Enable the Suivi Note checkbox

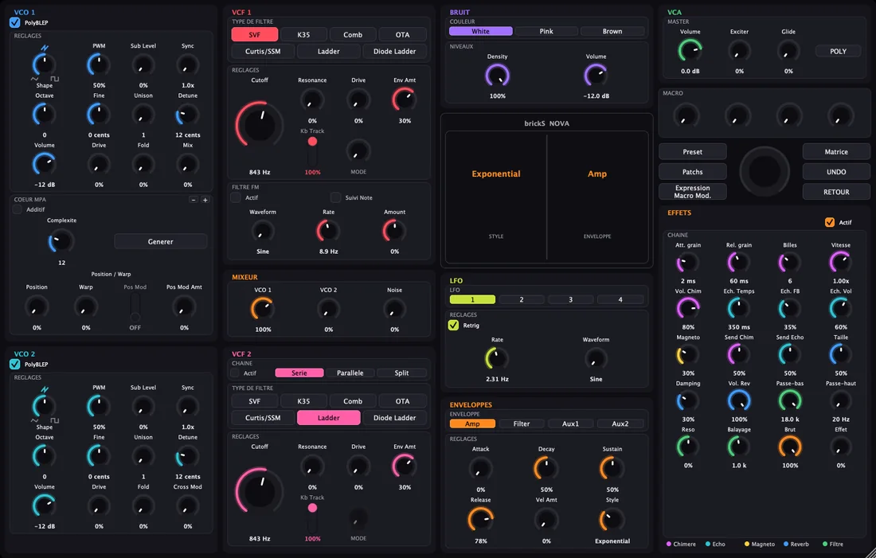[x=335, y=197]
